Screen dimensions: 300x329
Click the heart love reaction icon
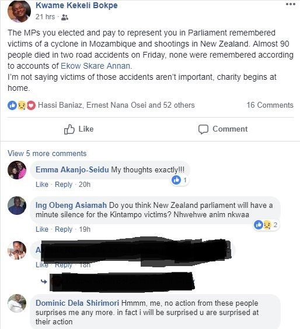click(x=31, y=105)
